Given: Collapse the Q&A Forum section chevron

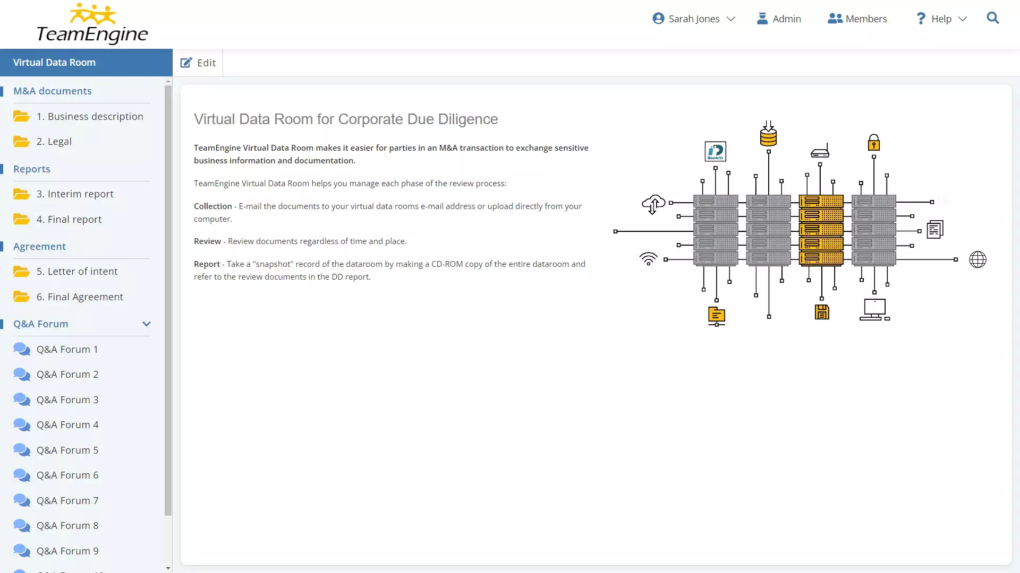Looking at the screenshot, I should [x=147, y=324].
